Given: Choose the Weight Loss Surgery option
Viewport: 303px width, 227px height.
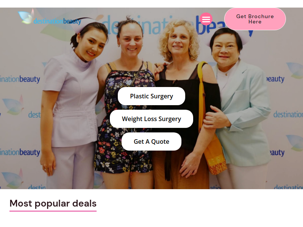Looking at the screenshot, I should pos(151,119).
